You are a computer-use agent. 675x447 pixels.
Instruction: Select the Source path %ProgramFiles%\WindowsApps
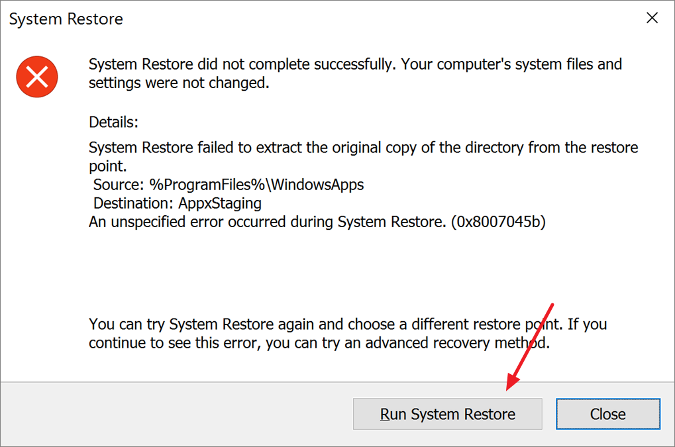[x=229, y=184]
